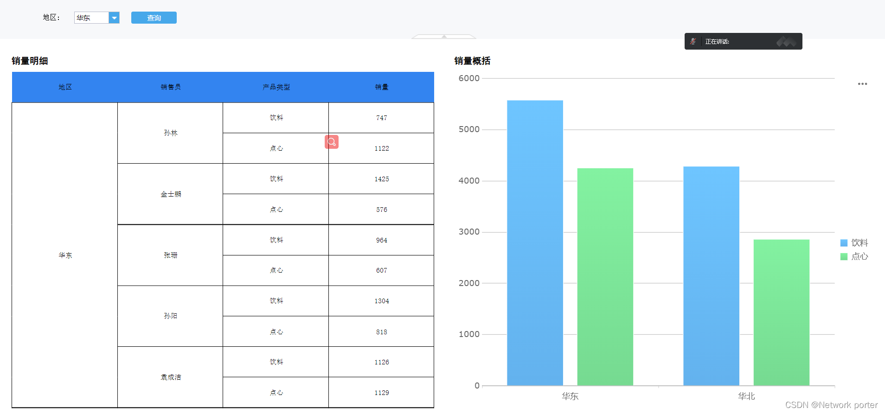
Task: Click the sales value 607
Action: [x=381, y=270]
